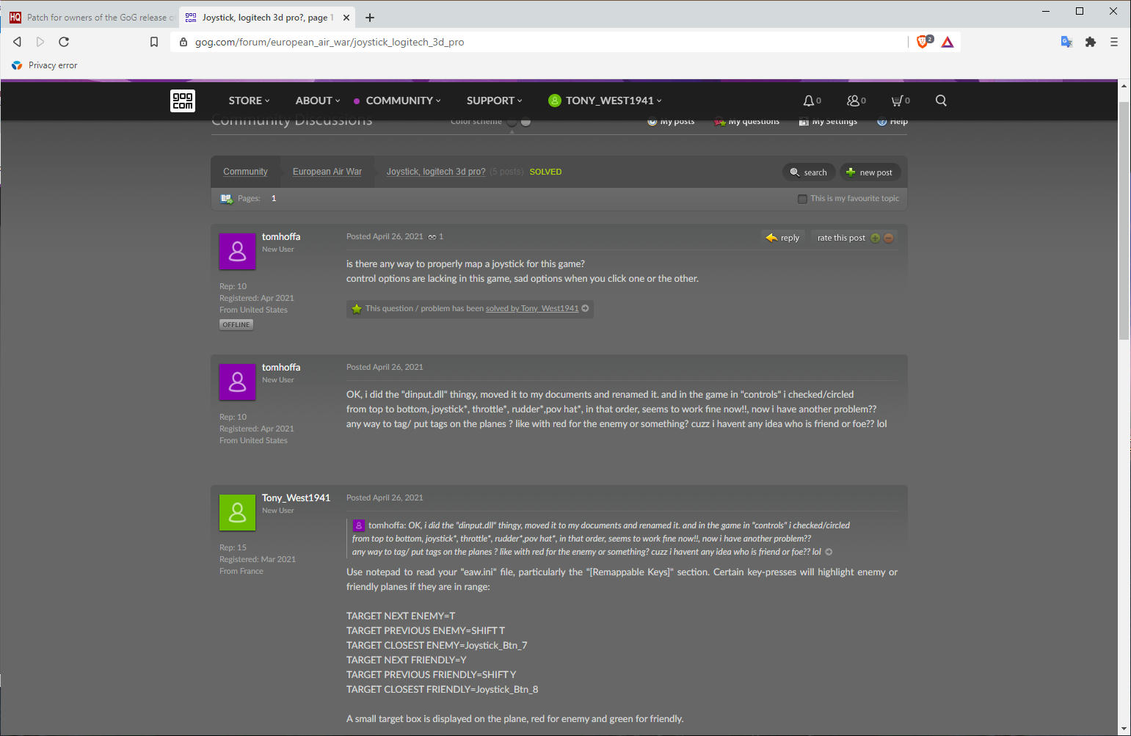This screenshot has width=1131, height=736.
Task: Close the Joystick, logitech 3d pro tab
Action: [346, 18]
